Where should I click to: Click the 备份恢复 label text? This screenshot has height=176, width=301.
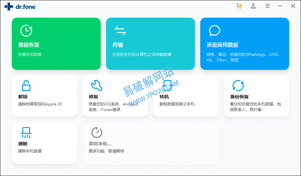(x=239, y=97)
